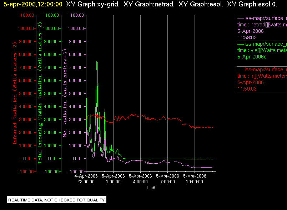287x210 pixels.
Task: Click the Net Radiation purple axis title
Action: (65, 93)
